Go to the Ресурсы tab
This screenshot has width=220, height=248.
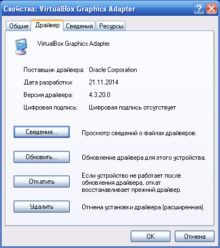(111, 26)
